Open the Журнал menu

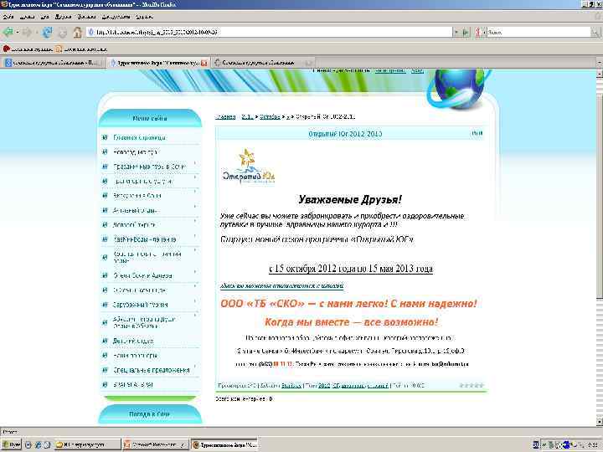point(63,17)
